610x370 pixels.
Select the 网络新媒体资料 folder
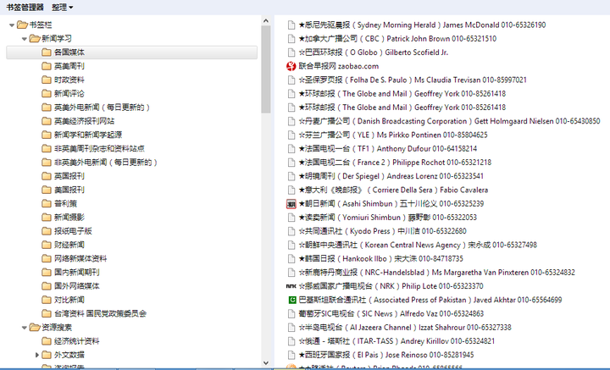80,258
